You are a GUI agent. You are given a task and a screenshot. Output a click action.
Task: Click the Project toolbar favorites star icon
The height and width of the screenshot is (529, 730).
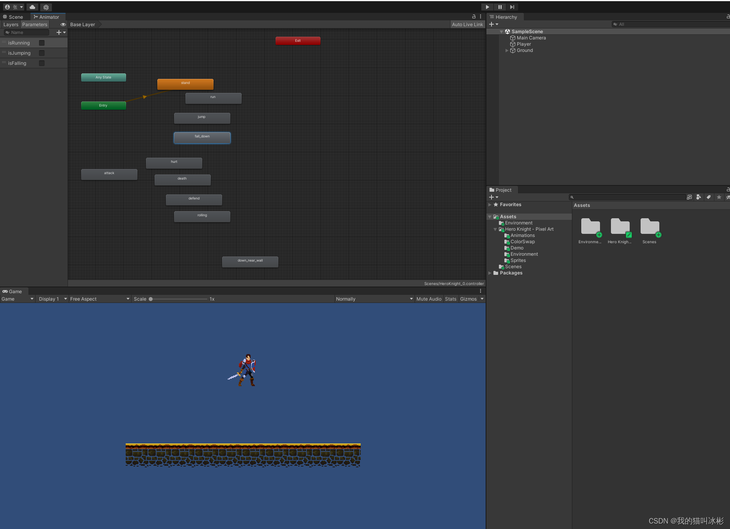[719, 197]
